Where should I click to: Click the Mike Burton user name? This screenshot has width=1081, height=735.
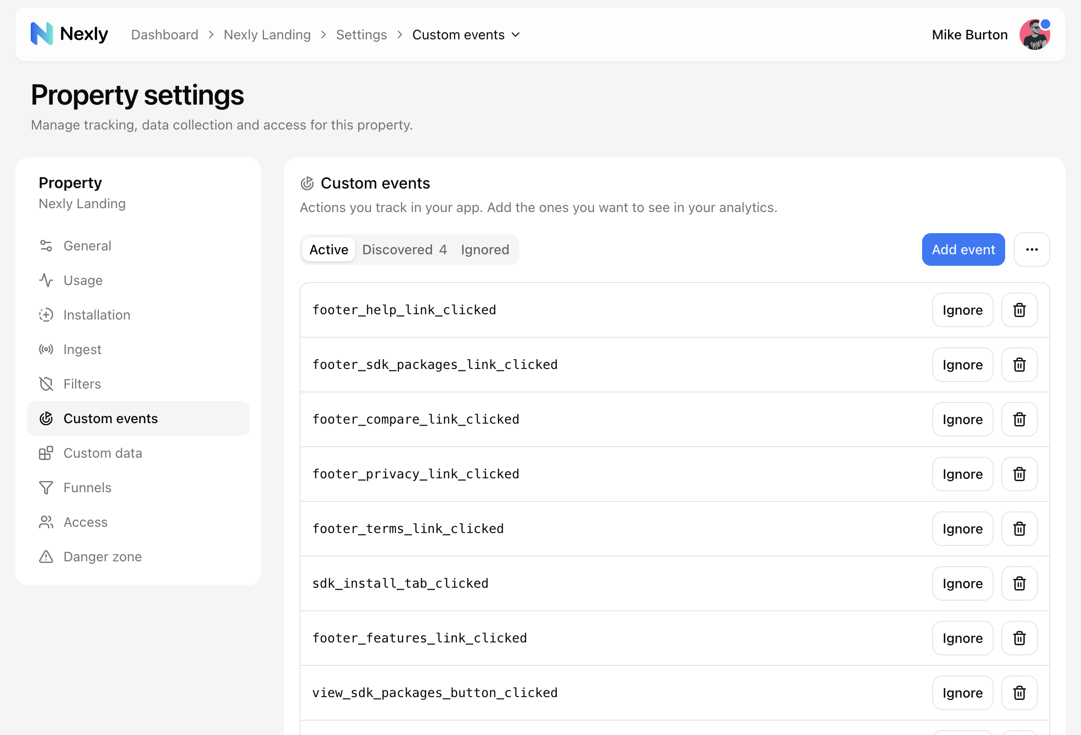point(970,35)
